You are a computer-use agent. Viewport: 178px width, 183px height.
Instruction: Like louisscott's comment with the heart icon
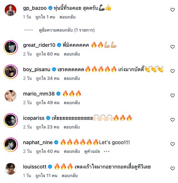[173, 168]
